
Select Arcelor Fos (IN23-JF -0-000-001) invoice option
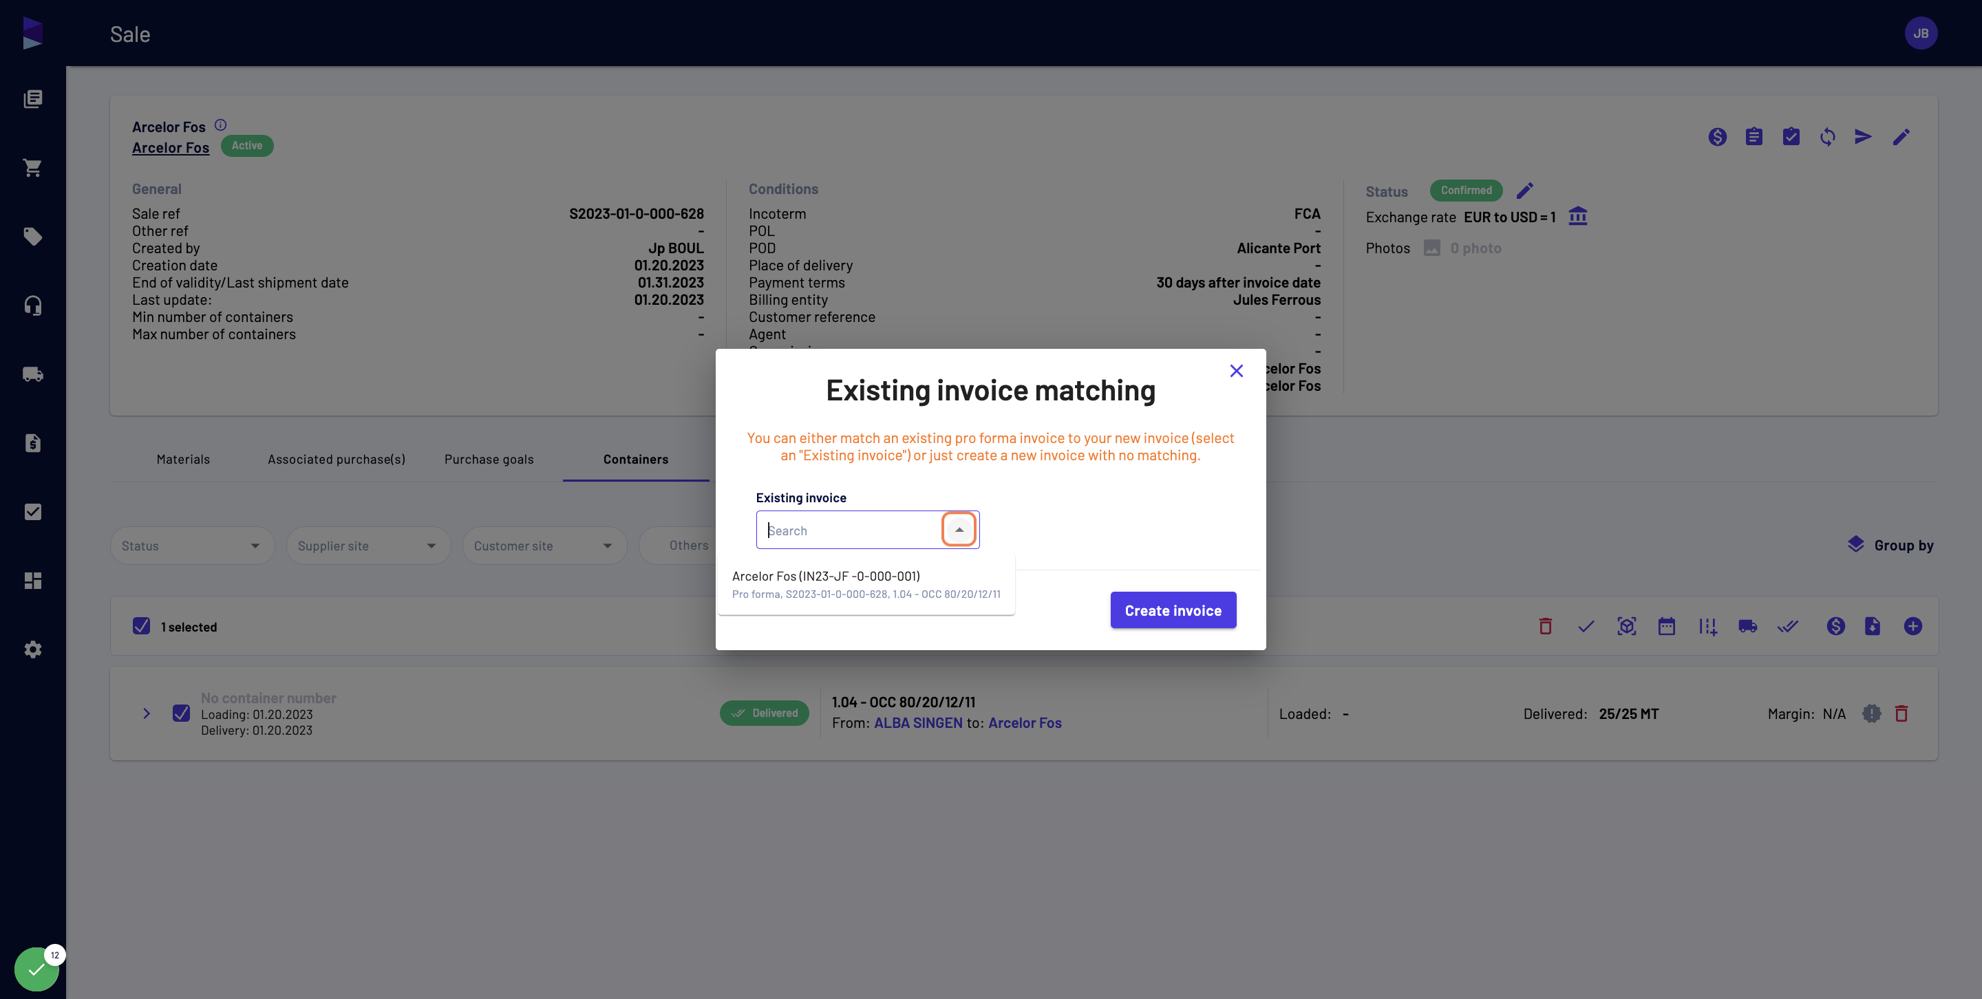(x=866, y=583)
